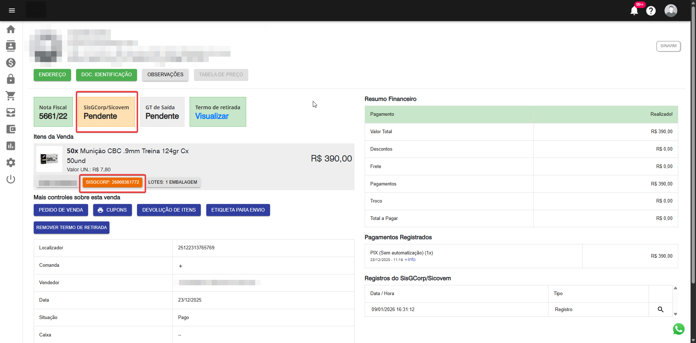
Task: Open the hamburger menu in top bar
Action: [12, 11]
